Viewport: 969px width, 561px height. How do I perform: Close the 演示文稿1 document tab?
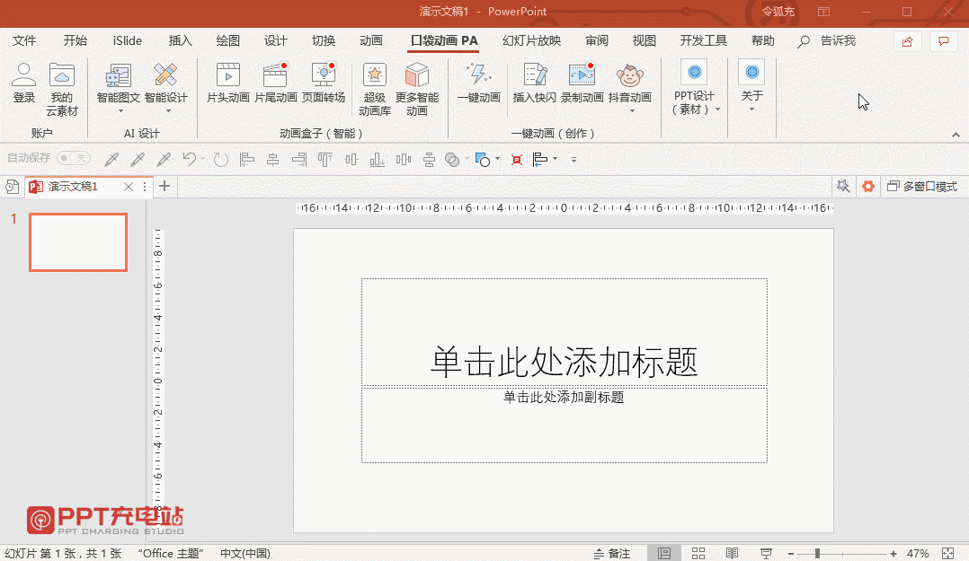(128, 187)
